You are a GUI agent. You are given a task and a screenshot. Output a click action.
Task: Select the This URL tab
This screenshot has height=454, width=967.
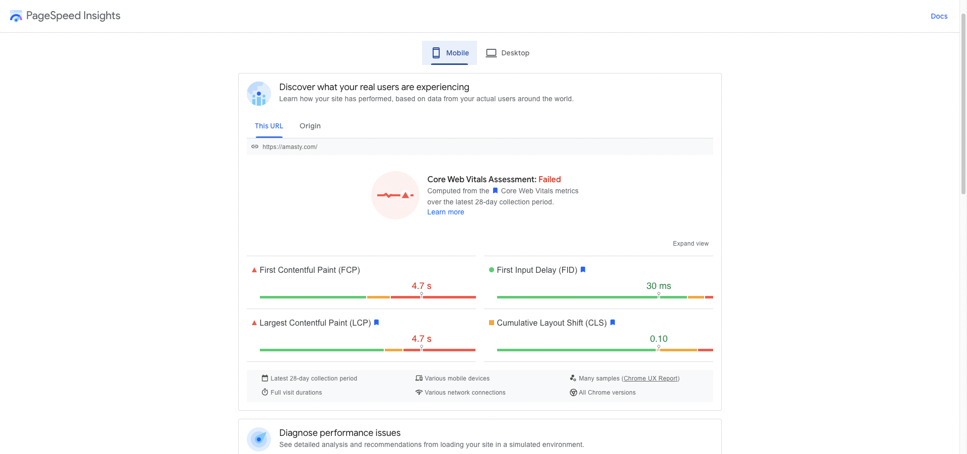tap(269, 126)
